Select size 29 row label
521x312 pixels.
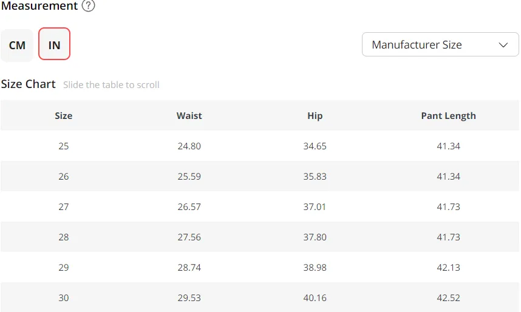click(64, 268)
